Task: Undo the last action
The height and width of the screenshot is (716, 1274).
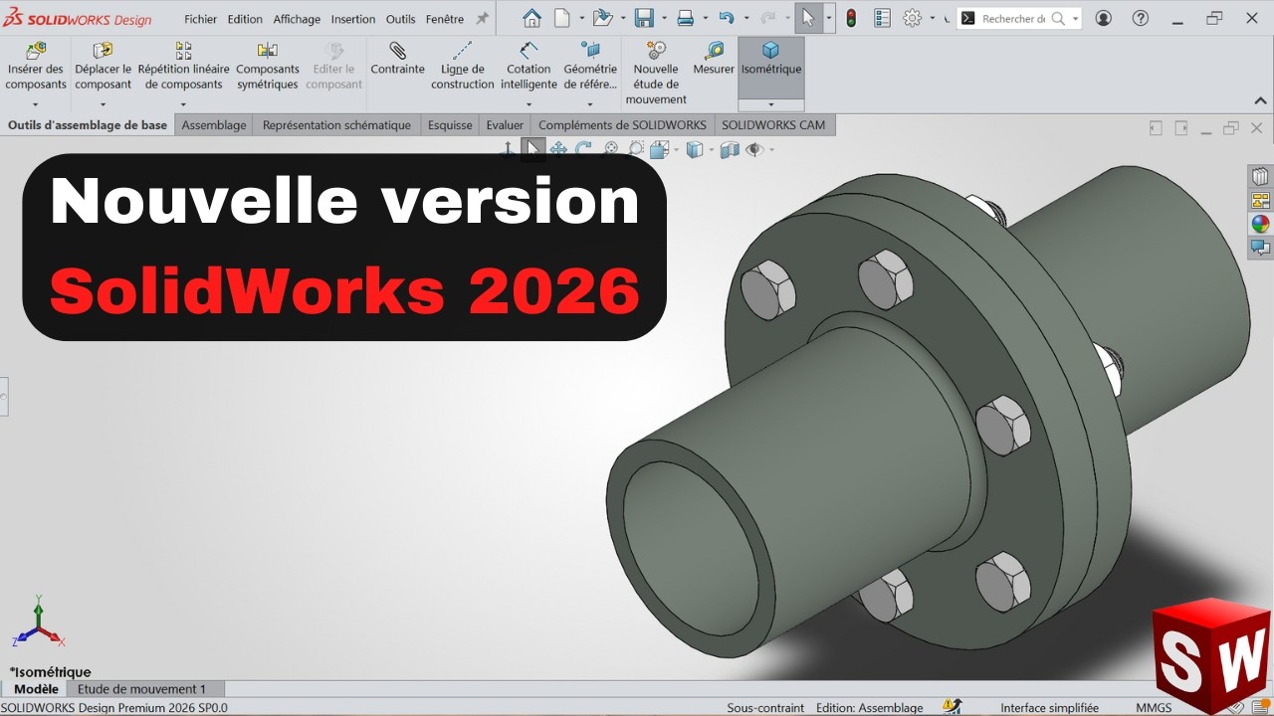Action: (727, 18)
